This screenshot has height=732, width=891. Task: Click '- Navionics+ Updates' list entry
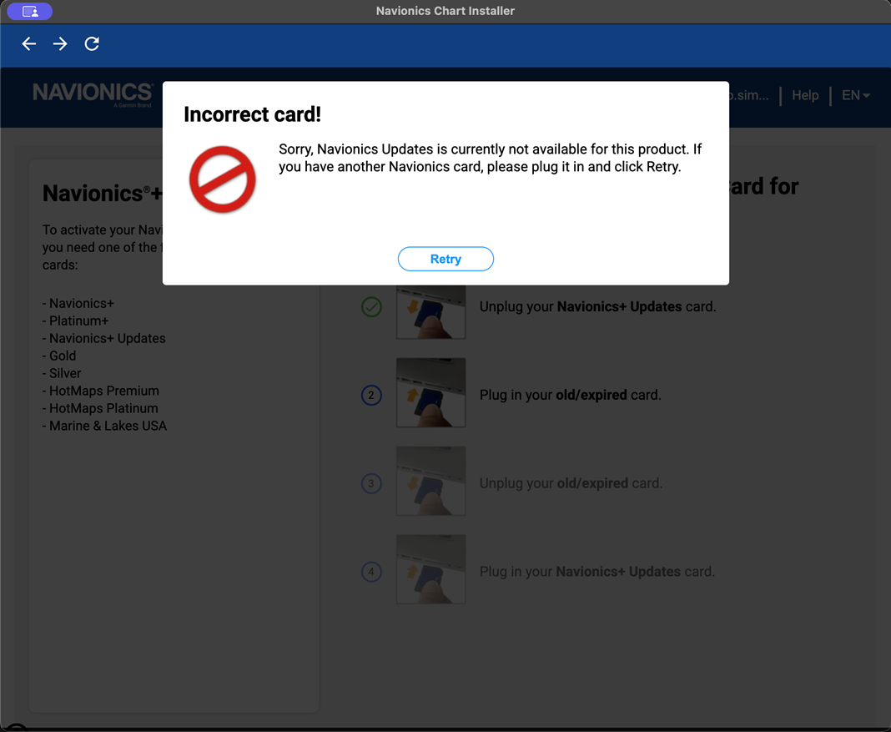click(104, 339)
